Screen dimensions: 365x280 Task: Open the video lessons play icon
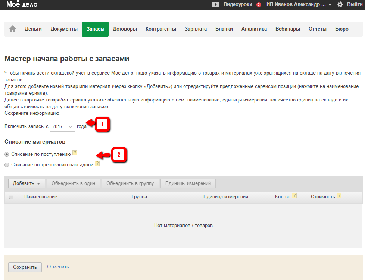click(x=215, y=4)
